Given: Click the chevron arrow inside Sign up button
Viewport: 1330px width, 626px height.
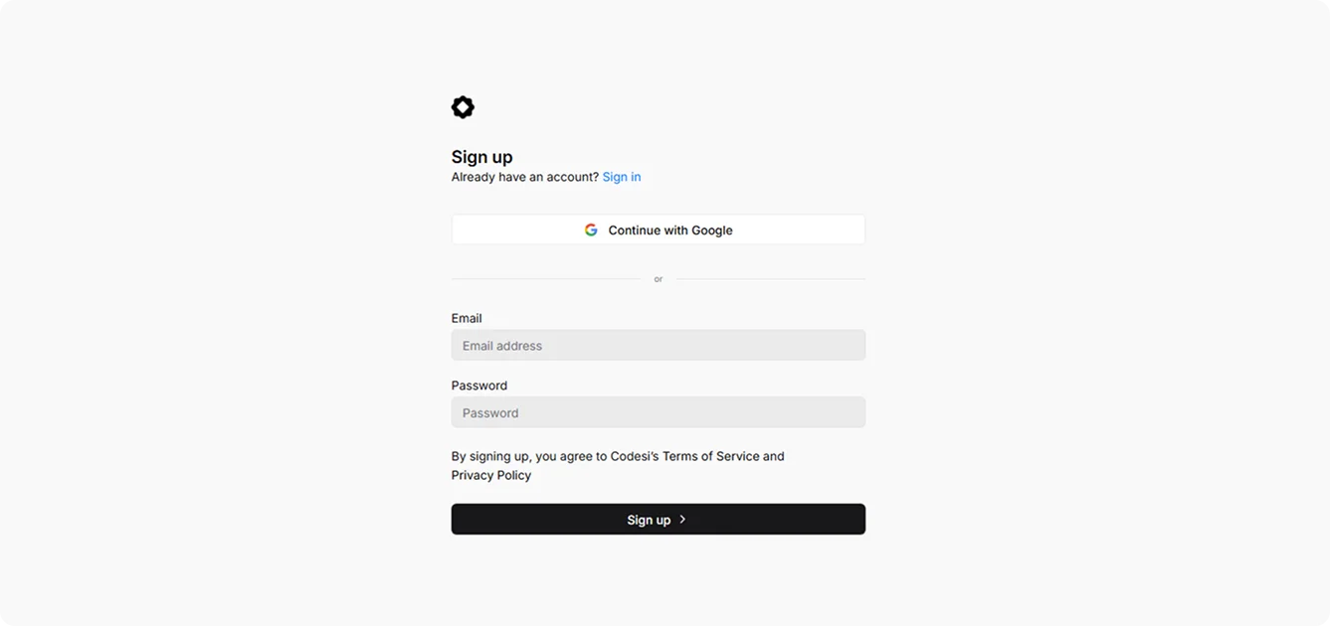Looking at the screenshot, I should 682,520.
